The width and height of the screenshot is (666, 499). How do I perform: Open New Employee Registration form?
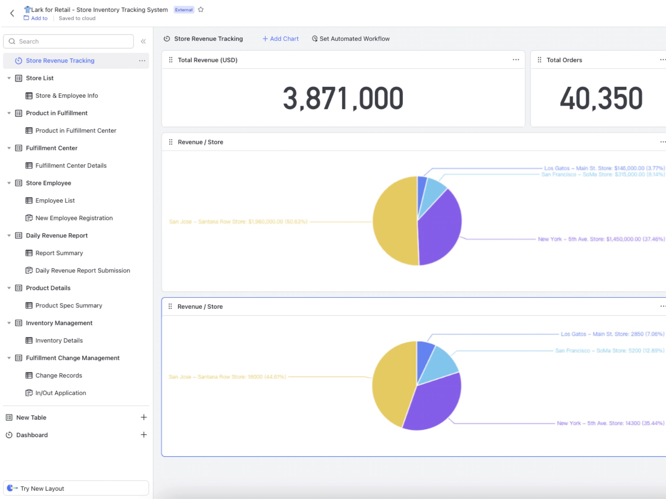74,218
